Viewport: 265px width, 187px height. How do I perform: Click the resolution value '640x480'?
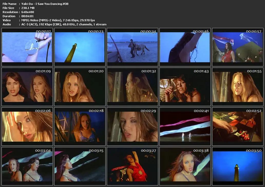coord(28,12)
